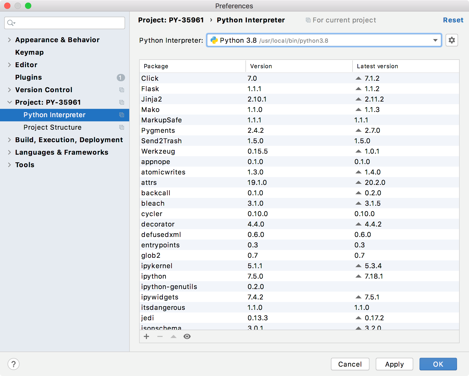Upgrade package via the up-arrow icon
Screen dimensions: 469x376
coord(173,336)
